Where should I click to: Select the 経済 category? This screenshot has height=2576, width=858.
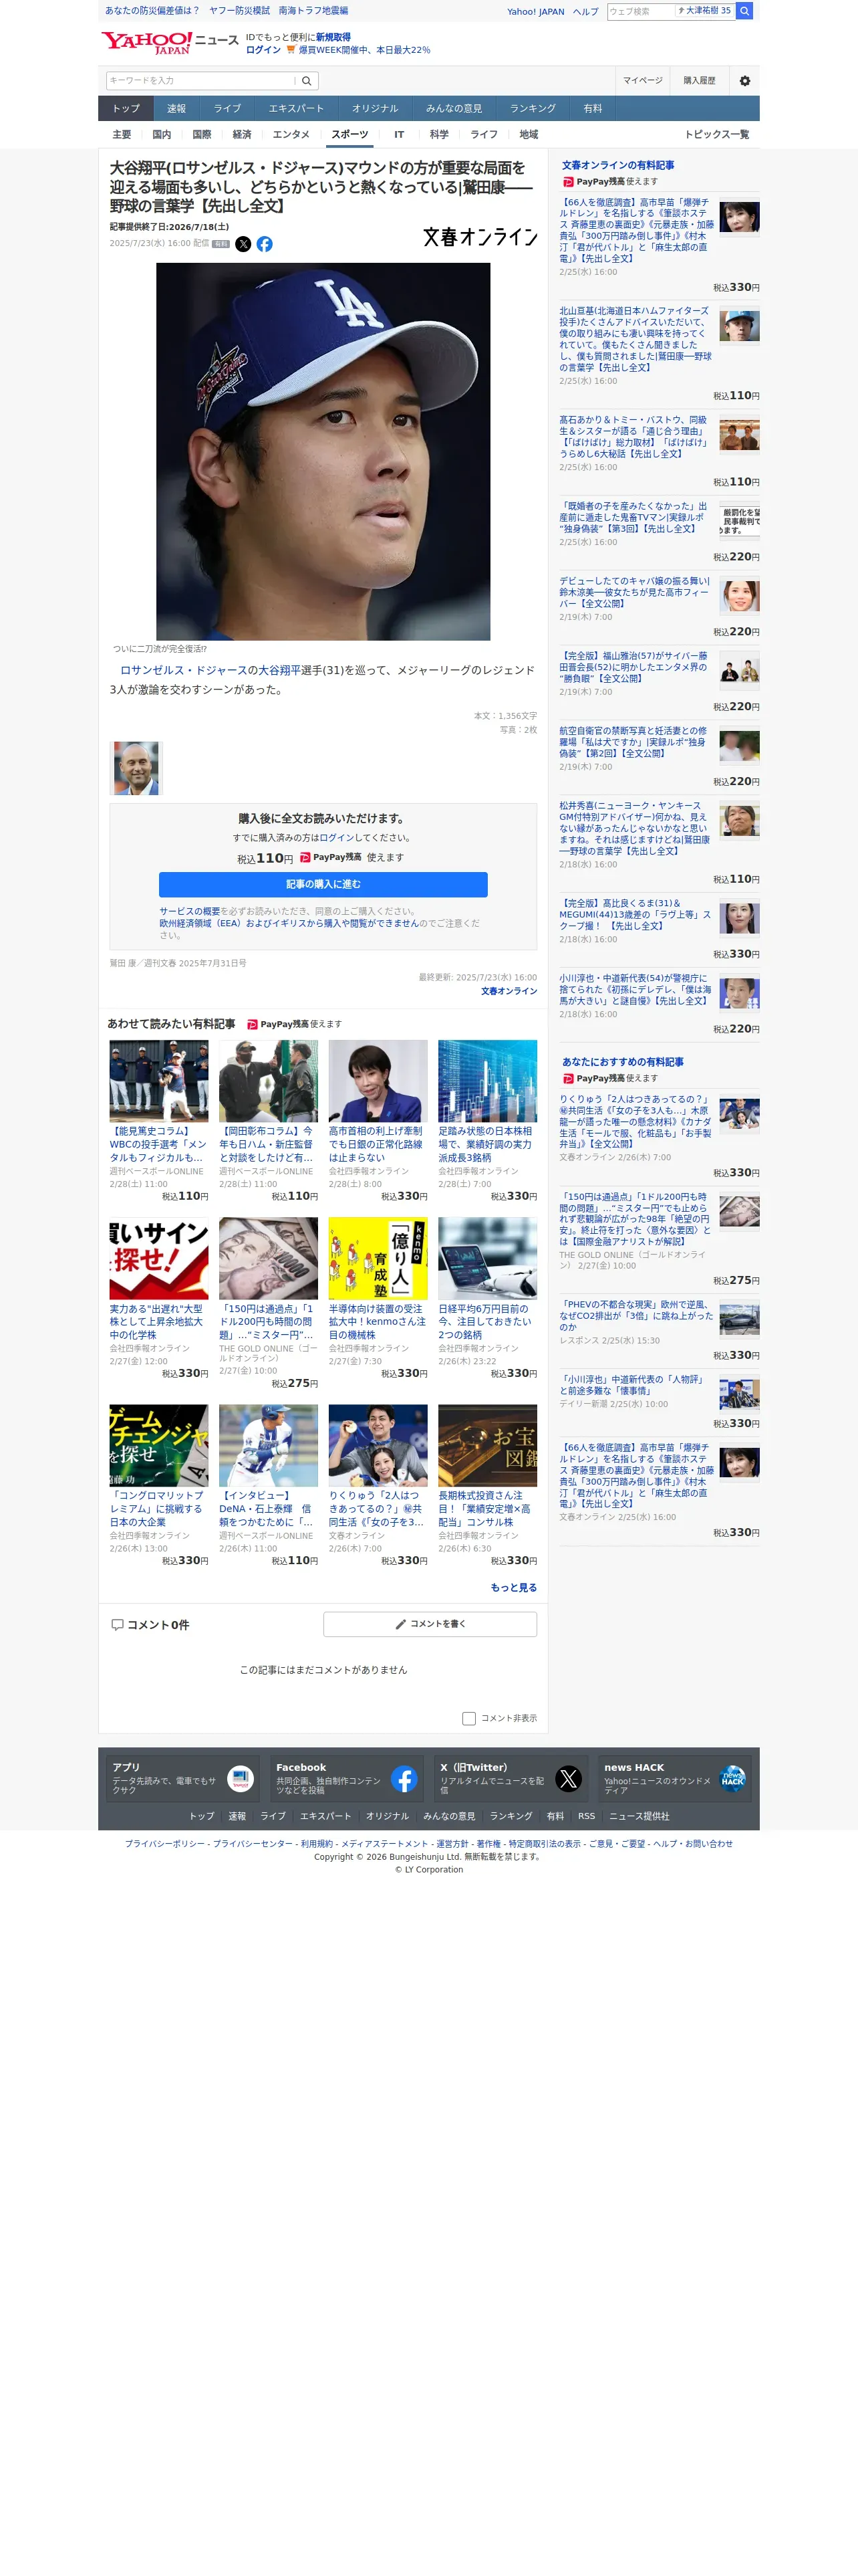pyautogui.click(x=242, y=135)
